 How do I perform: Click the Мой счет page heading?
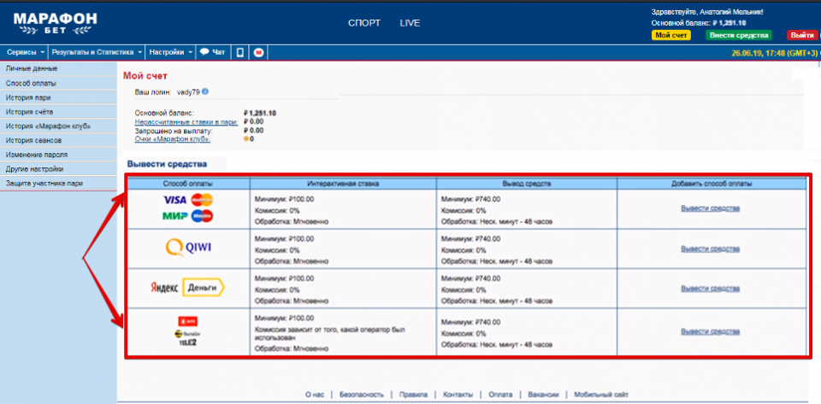[x=145, y=76]
